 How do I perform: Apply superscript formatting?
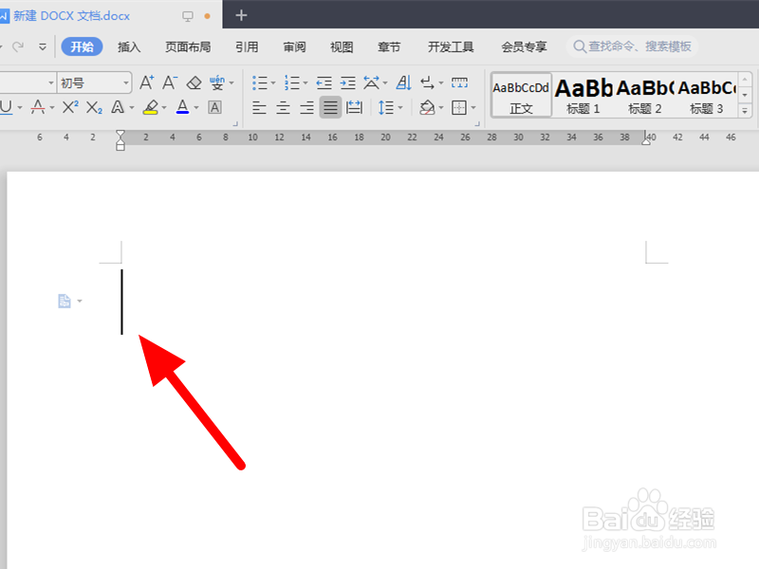(70, 107)
